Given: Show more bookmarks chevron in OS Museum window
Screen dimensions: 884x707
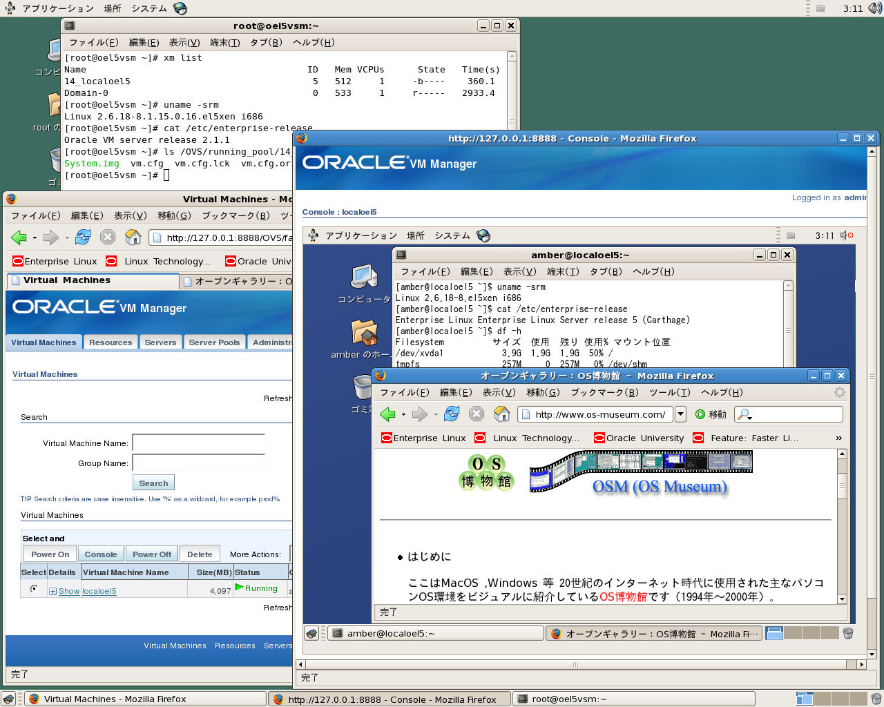Looking at the screenshot, I should click(838, 438).
